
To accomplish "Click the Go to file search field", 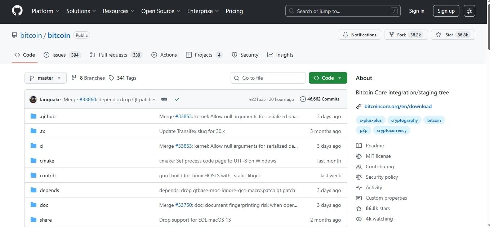I will tap(268, 78).
